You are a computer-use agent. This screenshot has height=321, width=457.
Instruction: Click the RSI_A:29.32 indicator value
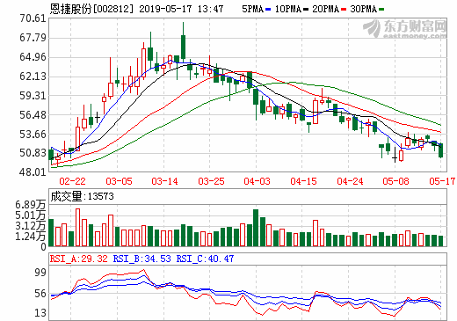click(79, 259)
